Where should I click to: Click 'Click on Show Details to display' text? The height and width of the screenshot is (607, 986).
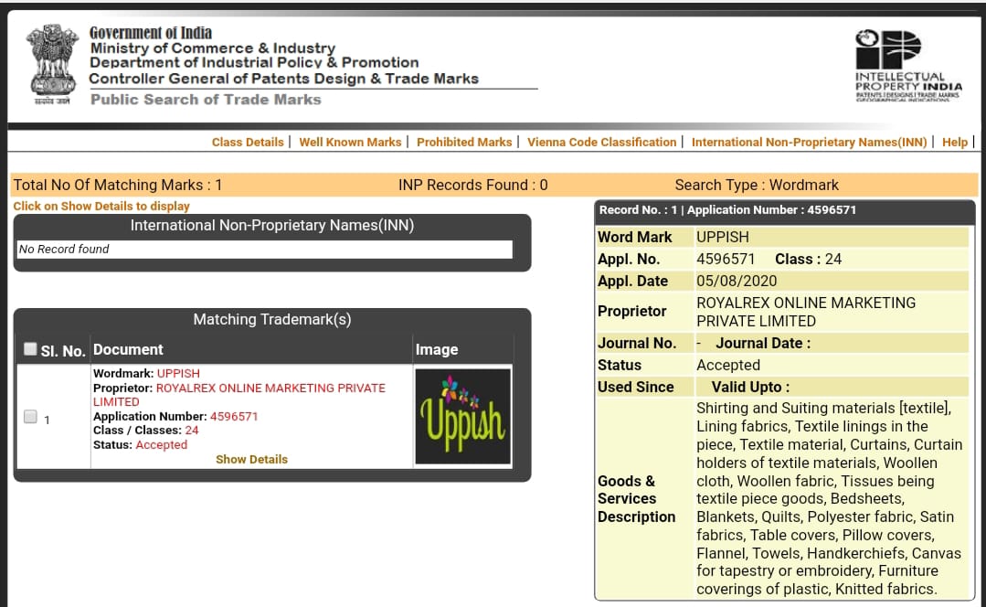pyautogui.click(x=101, y=207)
